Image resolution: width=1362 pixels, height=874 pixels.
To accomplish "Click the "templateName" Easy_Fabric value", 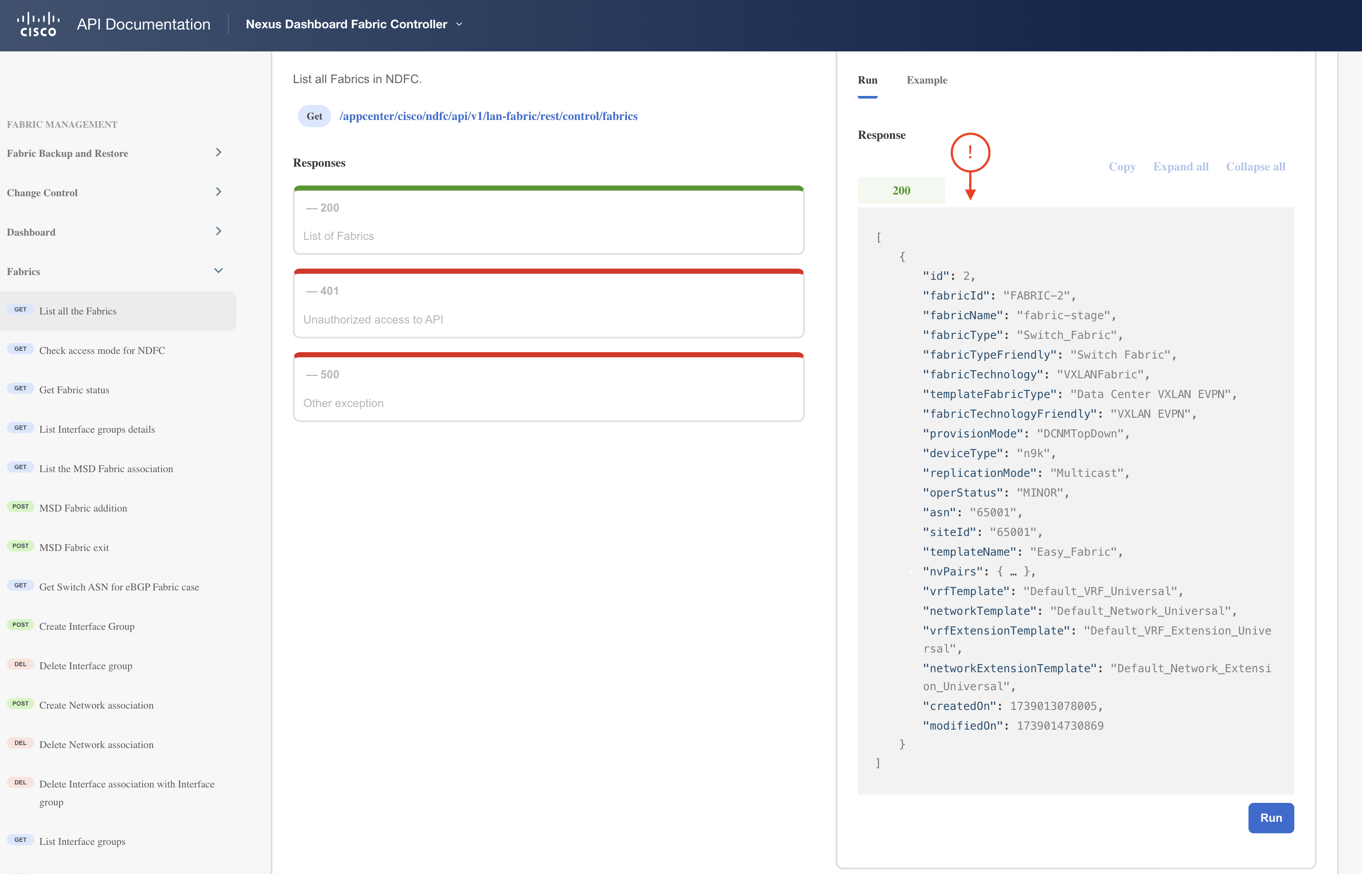I will coord(1073,552).
